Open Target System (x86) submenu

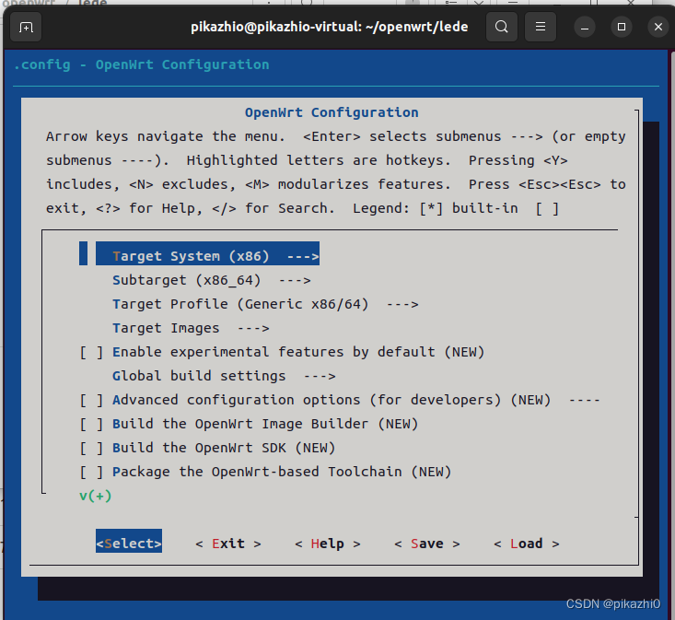point(207,254)
